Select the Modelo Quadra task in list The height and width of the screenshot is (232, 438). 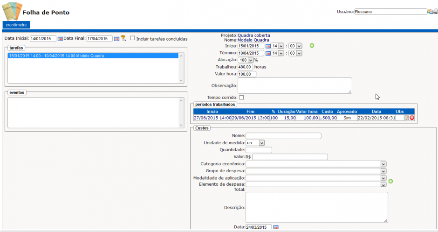pos(93,56)
